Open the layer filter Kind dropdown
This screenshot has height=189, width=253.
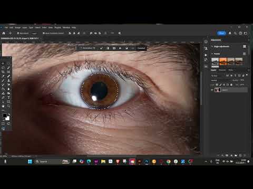218,76
